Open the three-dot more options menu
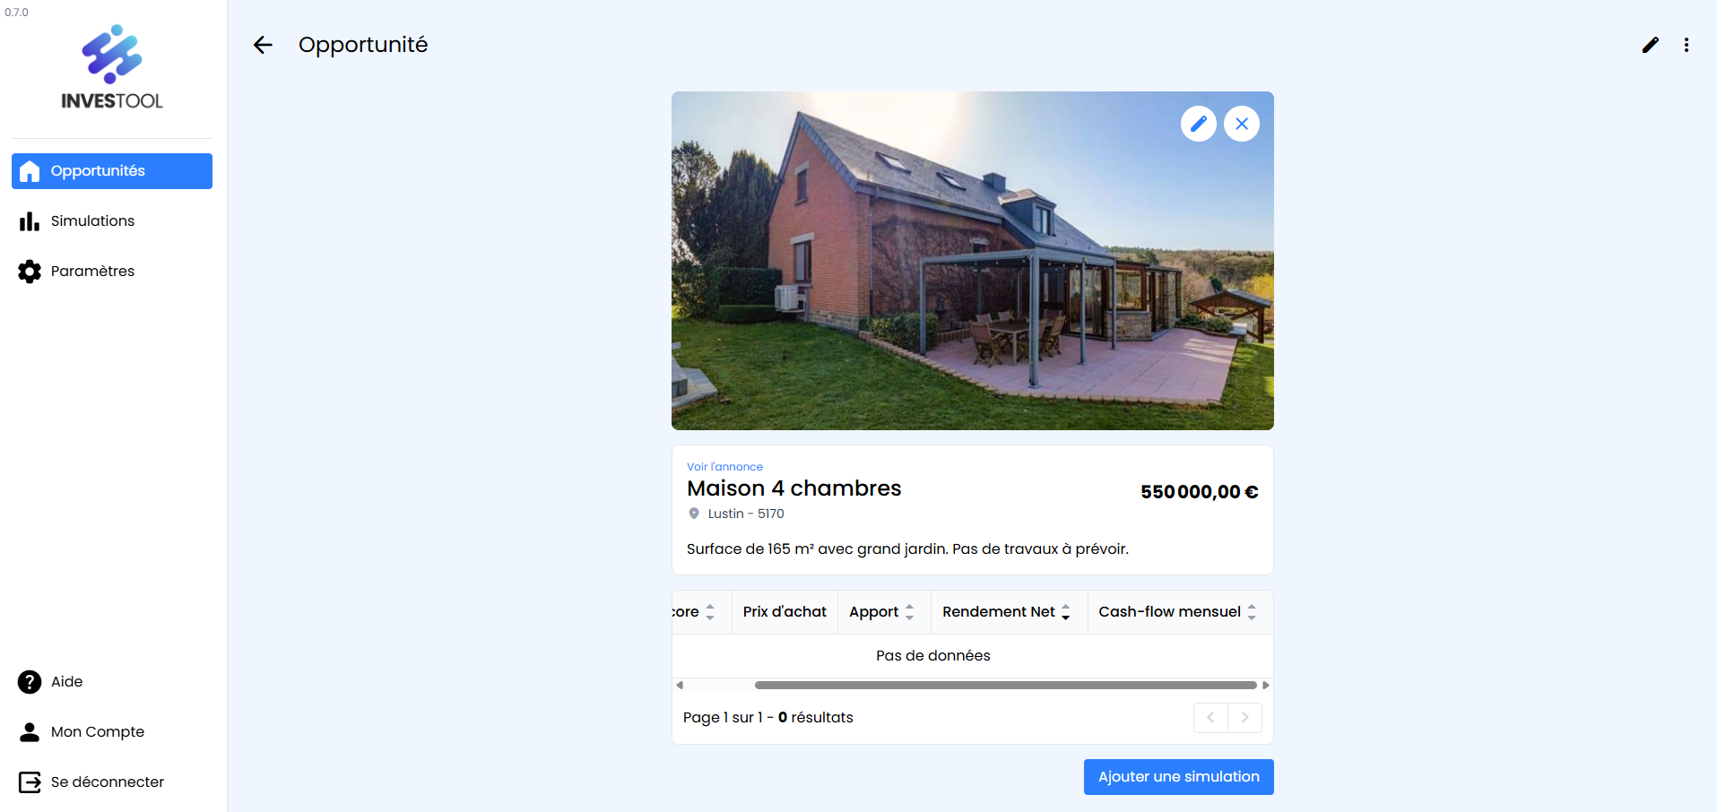This screenshot has height=812, width=1717. coord(1687,45)
